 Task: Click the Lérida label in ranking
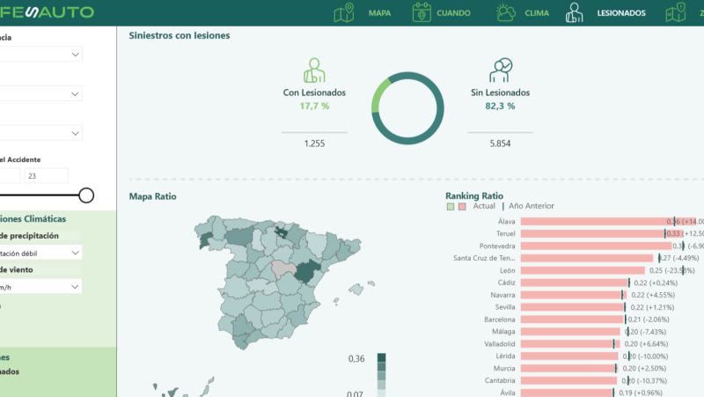505,356
